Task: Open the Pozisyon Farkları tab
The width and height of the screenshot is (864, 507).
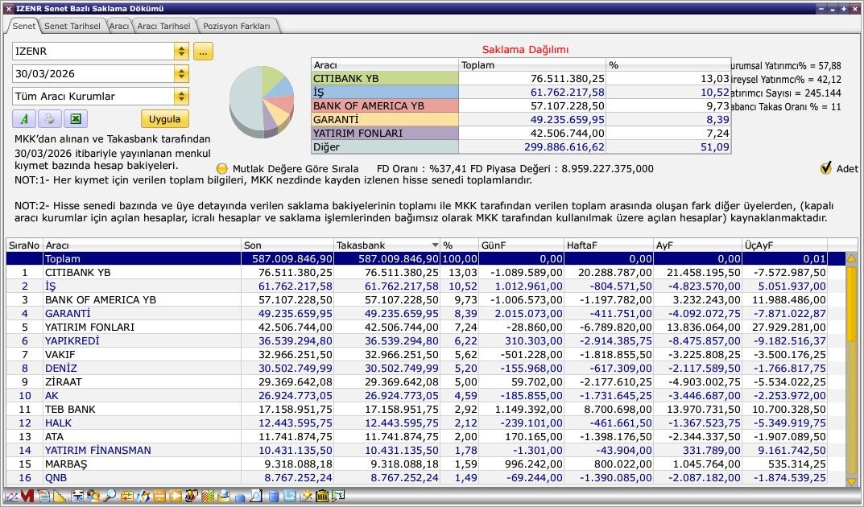Action: pos(237,26)
